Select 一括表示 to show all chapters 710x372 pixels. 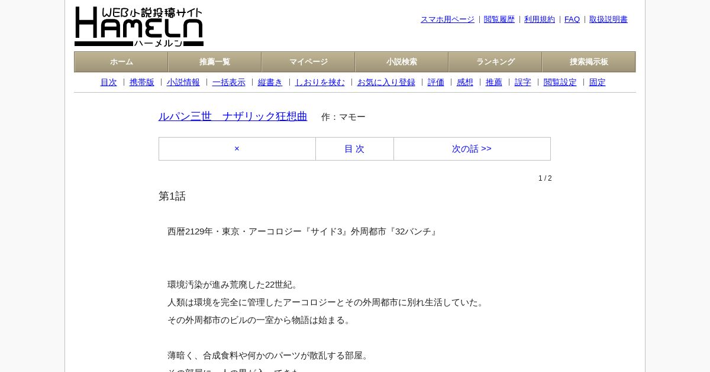pyautogui.click(x=229, y=83)
